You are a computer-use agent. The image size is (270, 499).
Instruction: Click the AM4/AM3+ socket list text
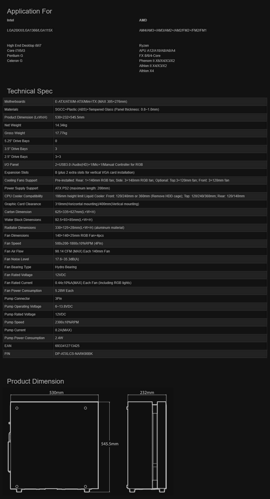click(x=173, y=30)
